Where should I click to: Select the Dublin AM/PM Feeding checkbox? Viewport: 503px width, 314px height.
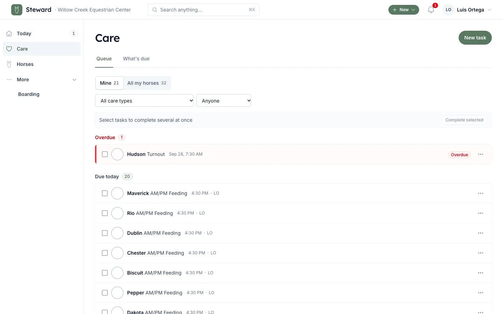105,233
